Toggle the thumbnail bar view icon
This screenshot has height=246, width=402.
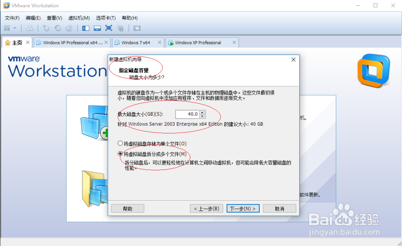click(x=97, y=28)
